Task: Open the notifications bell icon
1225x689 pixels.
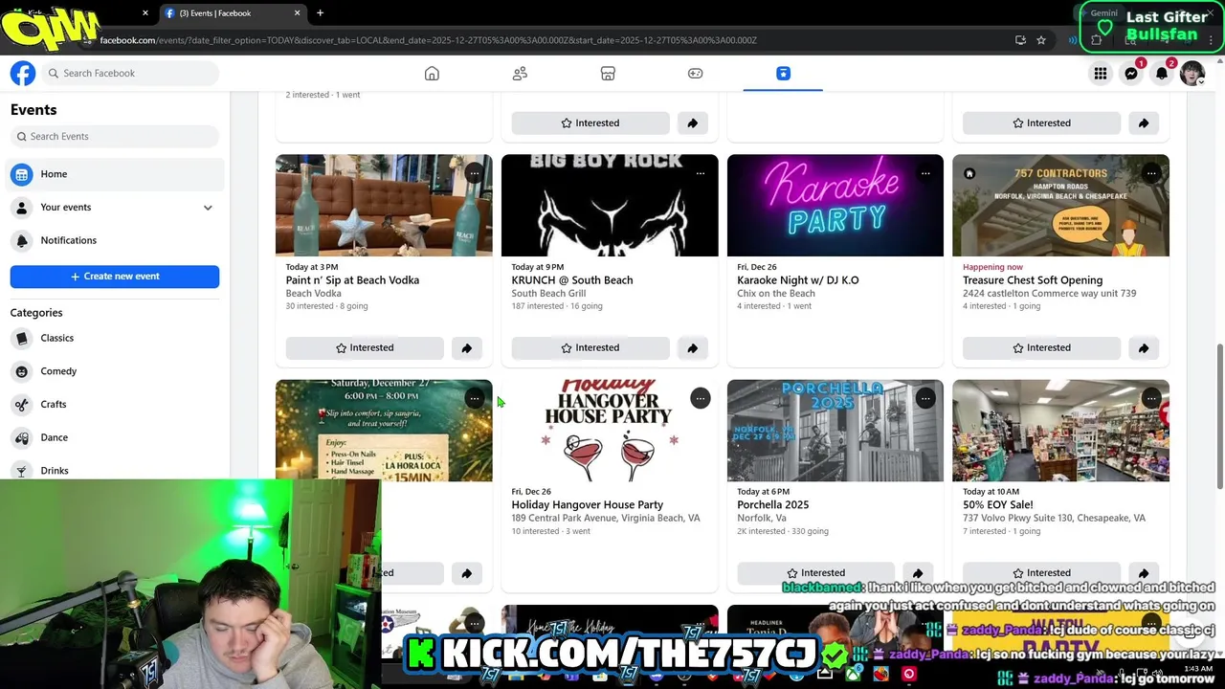Action: click(x=1162, y=74)
